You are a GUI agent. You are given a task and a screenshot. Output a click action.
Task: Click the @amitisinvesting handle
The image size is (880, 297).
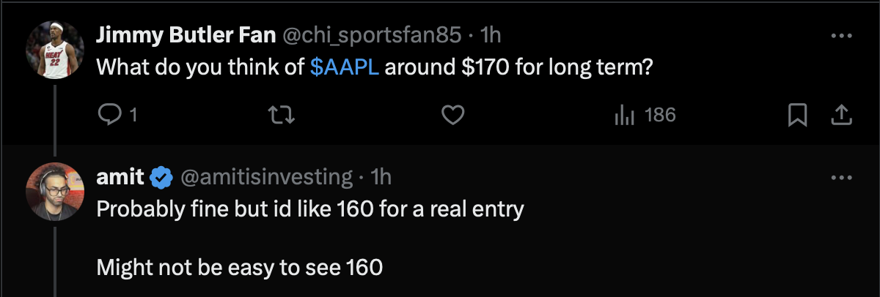(266, 177)
